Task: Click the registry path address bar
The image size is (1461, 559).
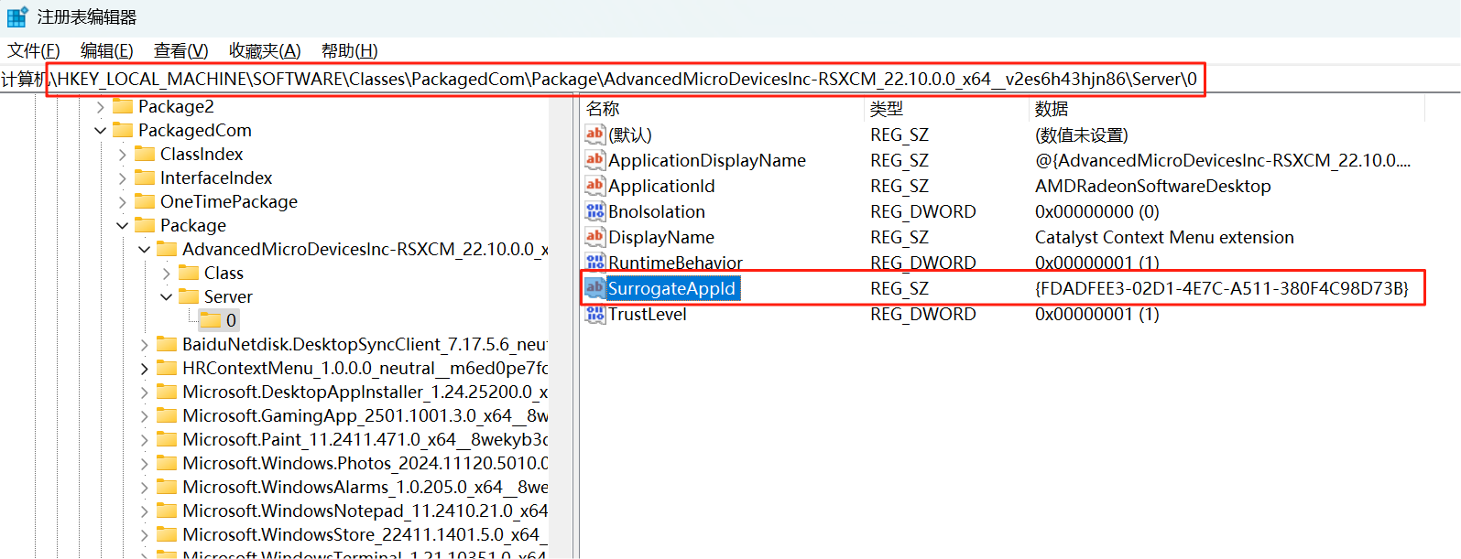Action: coord(625,80)
